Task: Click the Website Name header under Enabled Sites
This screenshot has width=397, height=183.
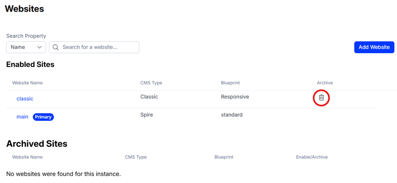Action: pos(27,83)
